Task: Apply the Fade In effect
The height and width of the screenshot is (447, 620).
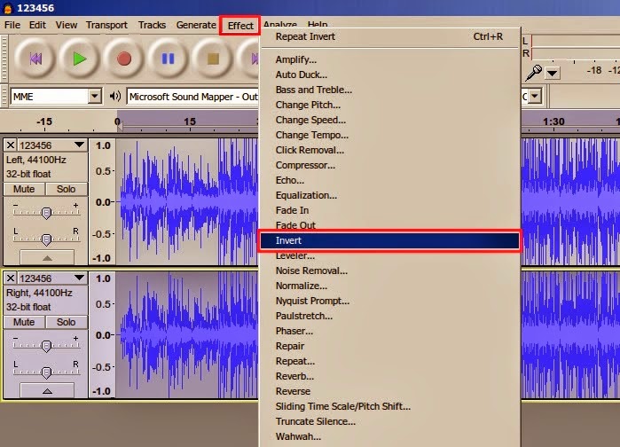Action: (389, 210)
